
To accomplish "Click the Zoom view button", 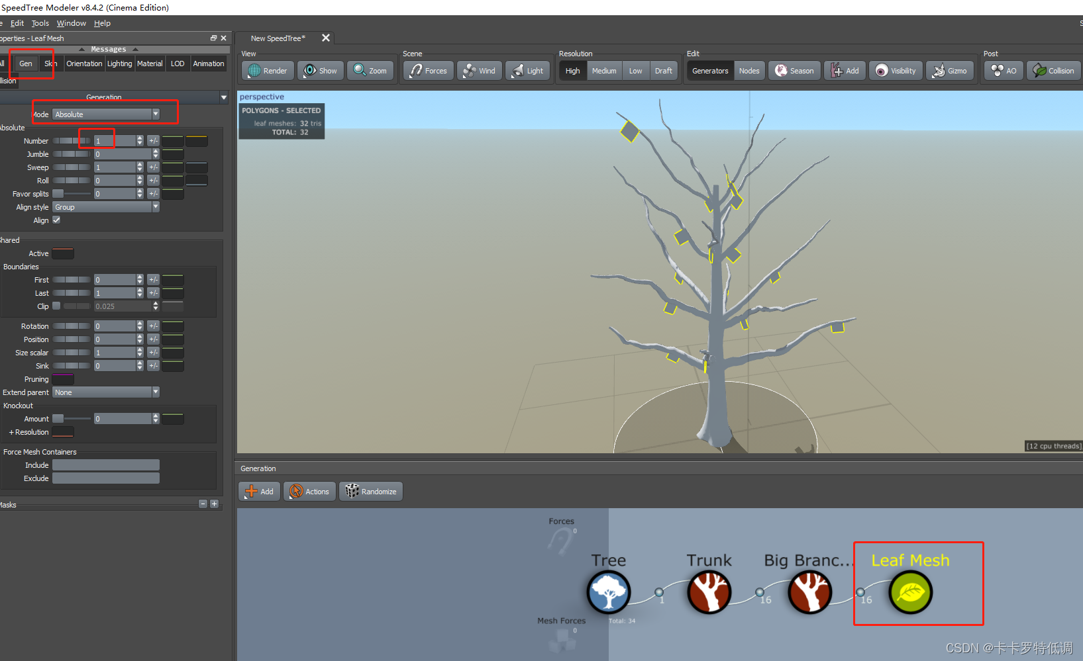I will [x=370, y=71].
